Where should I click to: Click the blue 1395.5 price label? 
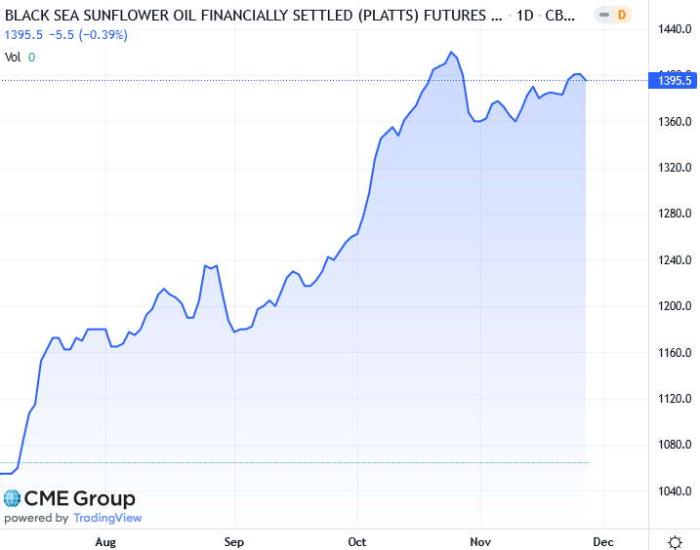675,81
